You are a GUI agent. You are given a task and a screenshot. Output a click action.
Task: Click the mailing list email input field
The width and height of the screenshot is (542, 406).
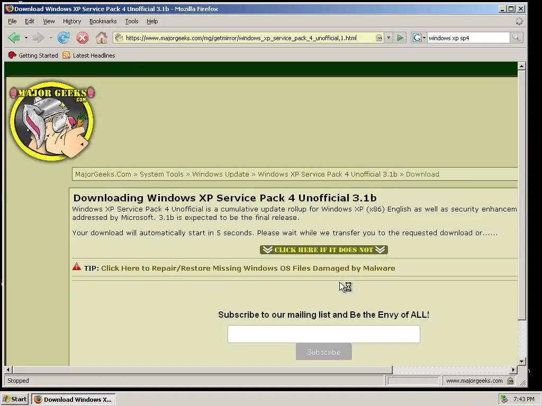tap(324, 334)
